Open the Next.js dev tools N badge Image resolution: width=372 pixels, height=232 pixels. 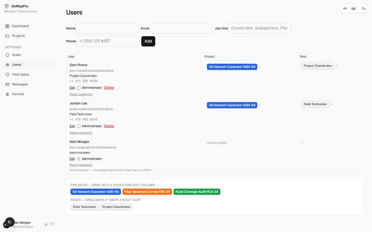(x=10, y=222)
